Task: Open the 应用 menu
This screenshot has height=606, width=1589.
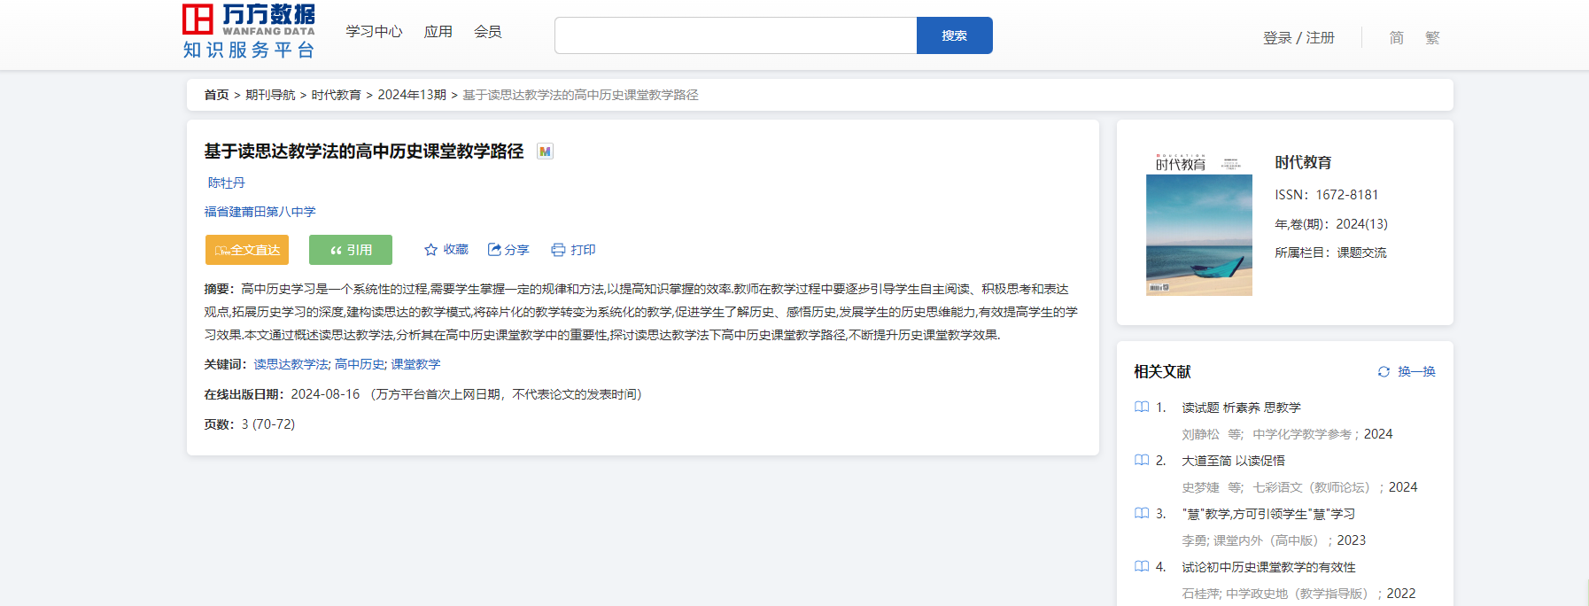Action: click(x=438, y=32)
